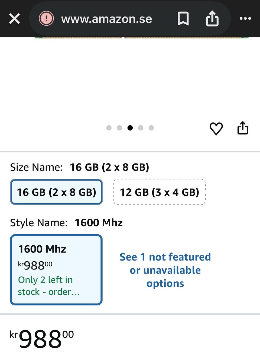This screenshot has height=360, width=260.
Task: Open the browser share icon in top bar
Action: (212, 19)
